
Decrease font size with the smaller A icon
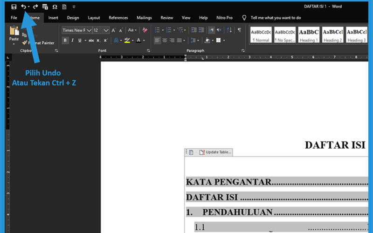click(121, 30)
